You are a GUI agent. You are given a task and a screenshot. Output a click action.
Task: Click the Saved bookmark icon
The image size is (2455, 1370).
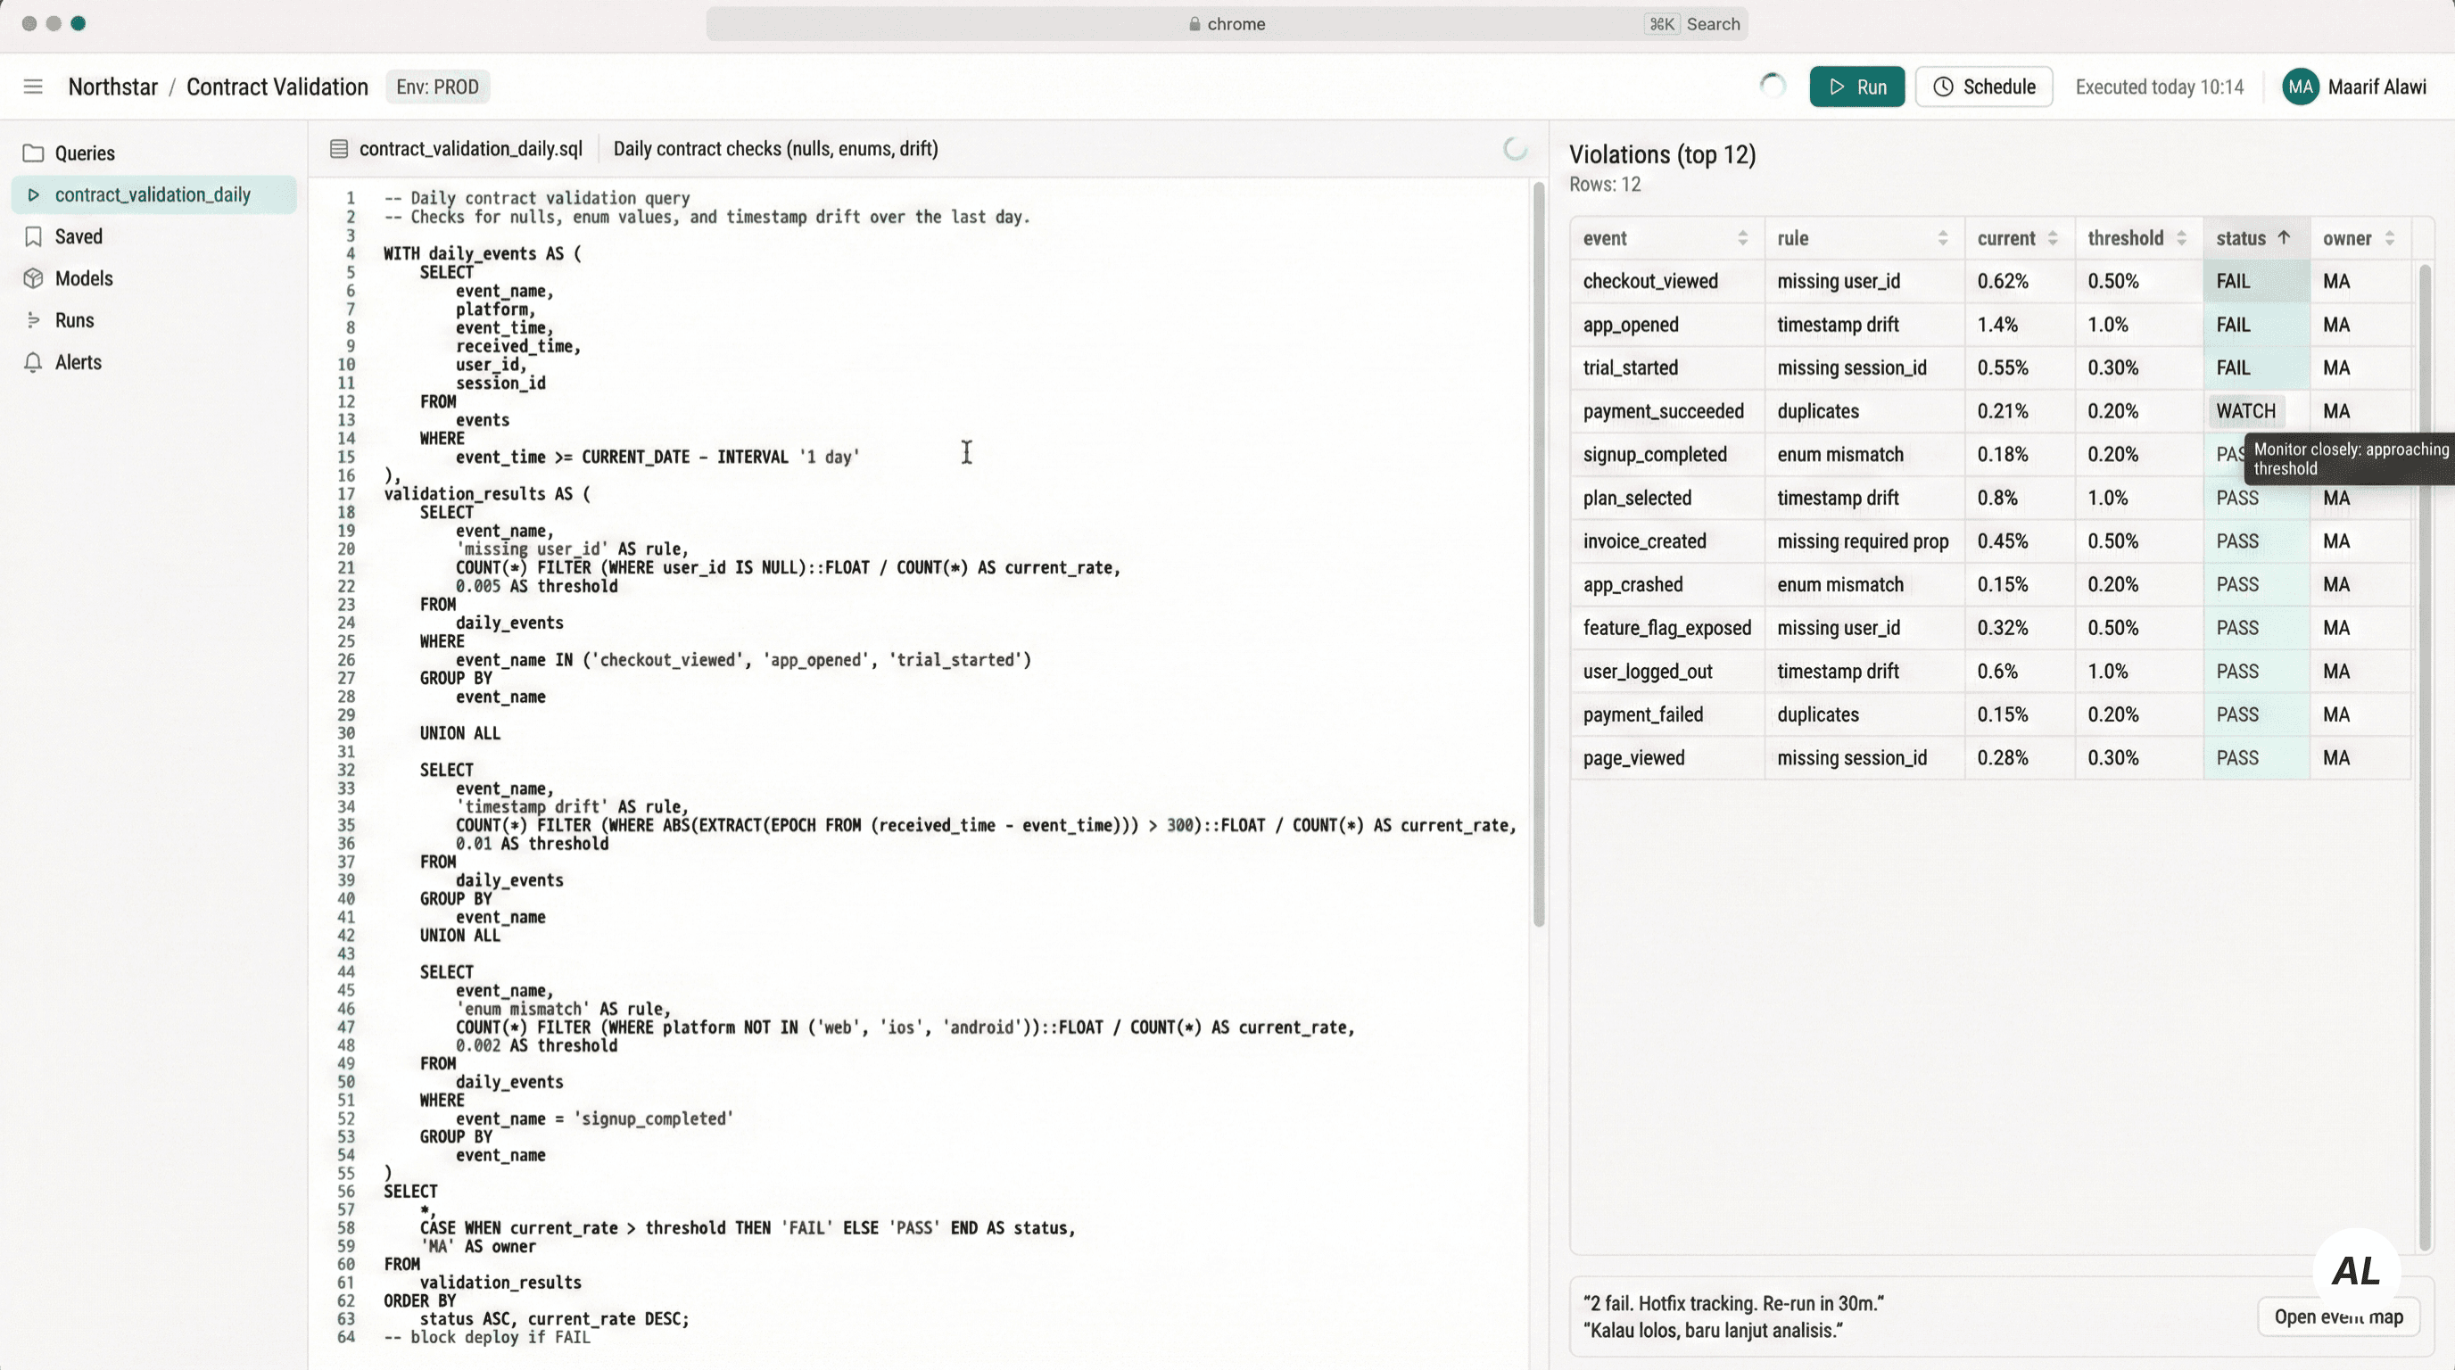click(x=33, y=236)
